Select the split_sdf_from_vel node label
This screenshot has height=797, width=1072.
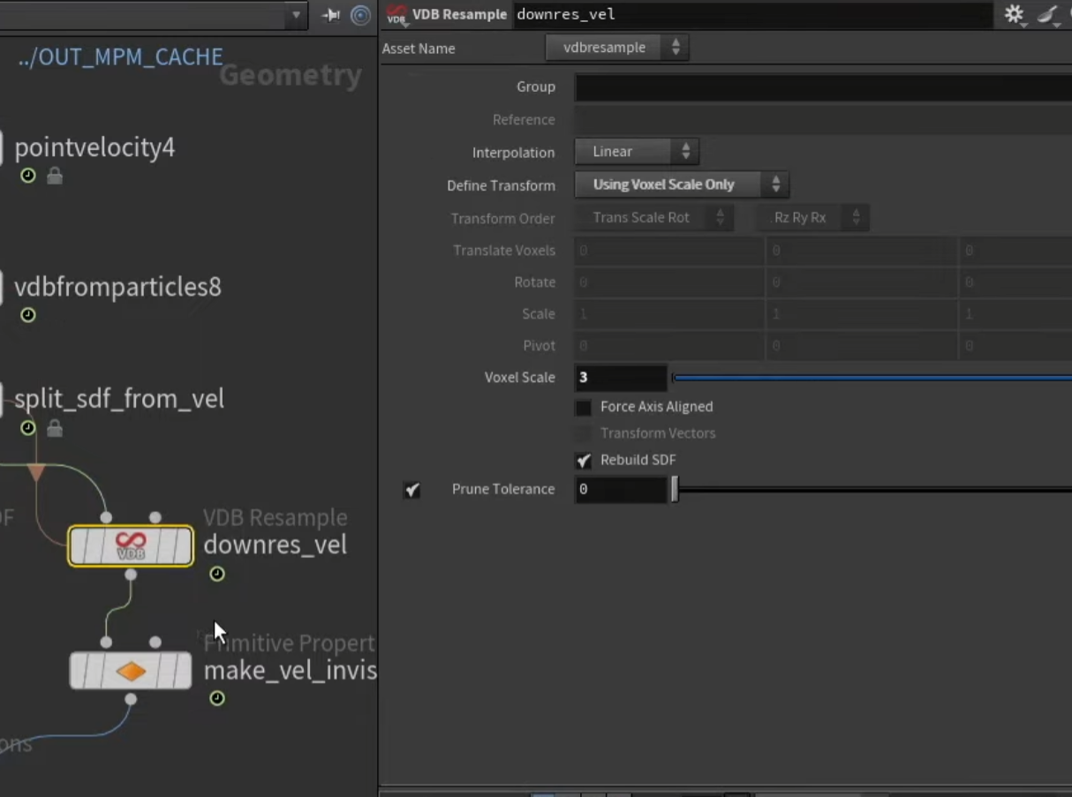(119, 399)
